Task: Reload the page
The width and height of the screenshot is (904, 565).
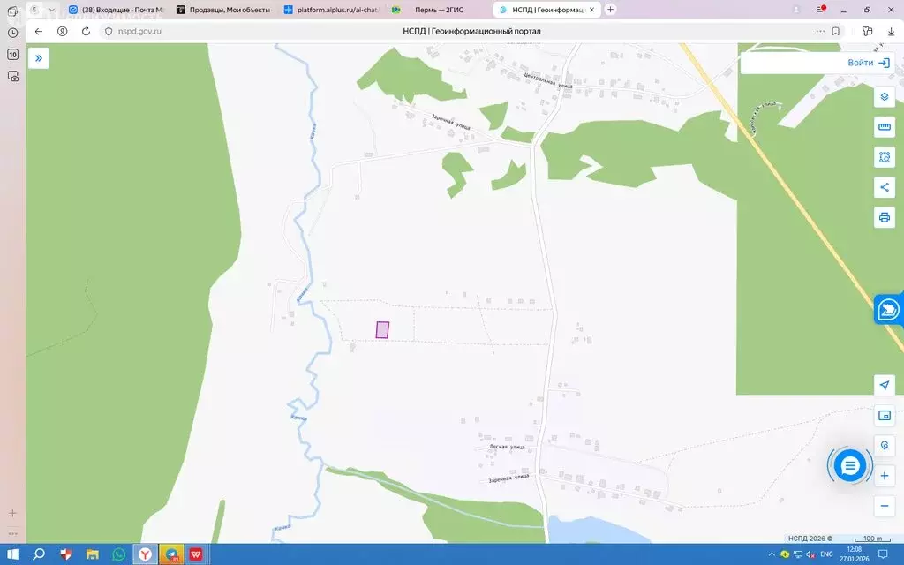Action: coord(86,31)
